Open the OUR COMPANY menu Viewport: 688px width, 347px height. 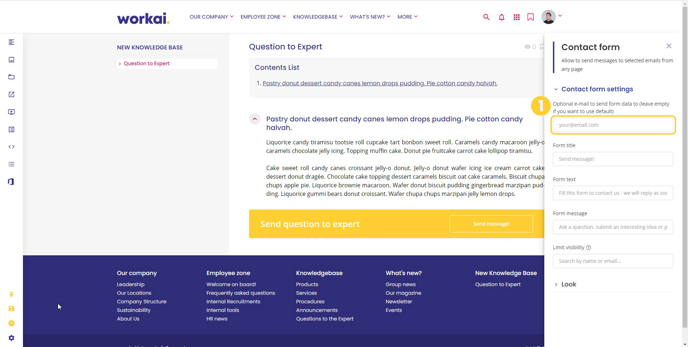point(211,17)
